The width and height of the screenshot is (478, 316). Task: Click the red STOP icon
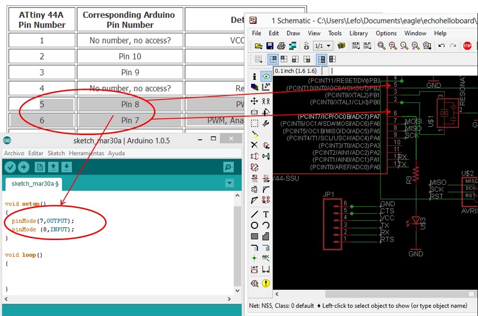click(467, 46)
